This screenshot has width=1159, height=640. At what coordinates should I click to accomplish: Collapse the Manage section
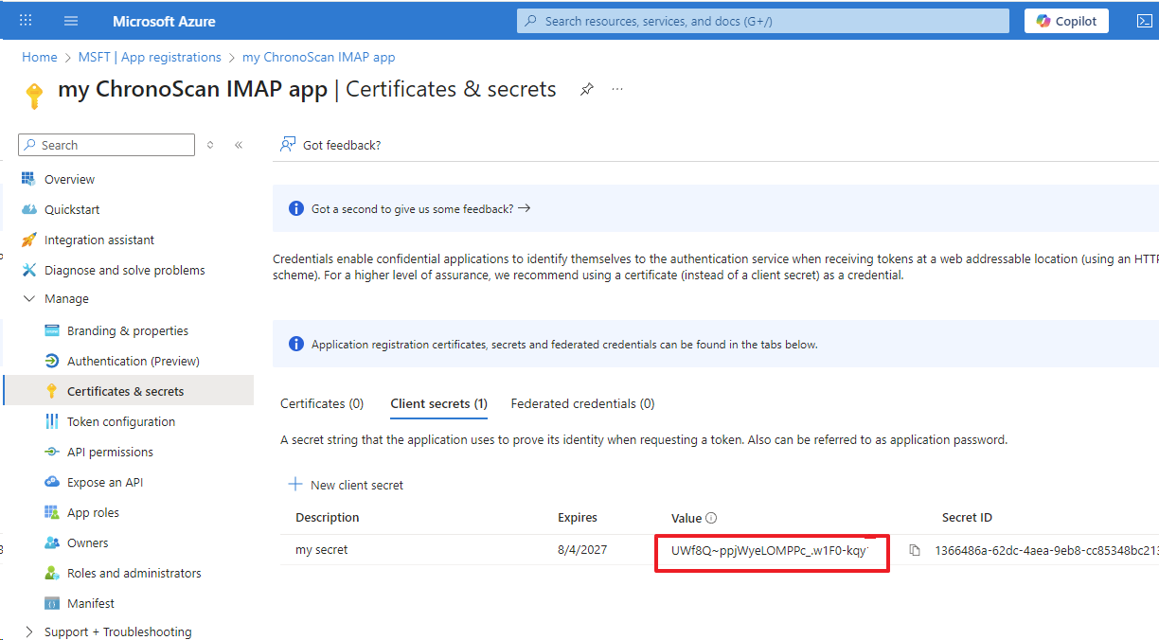28,299
